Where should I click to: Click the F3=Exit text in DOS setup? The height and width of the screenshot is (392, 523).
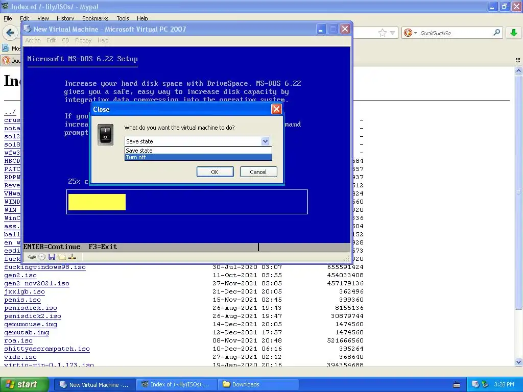pos(103,247)
